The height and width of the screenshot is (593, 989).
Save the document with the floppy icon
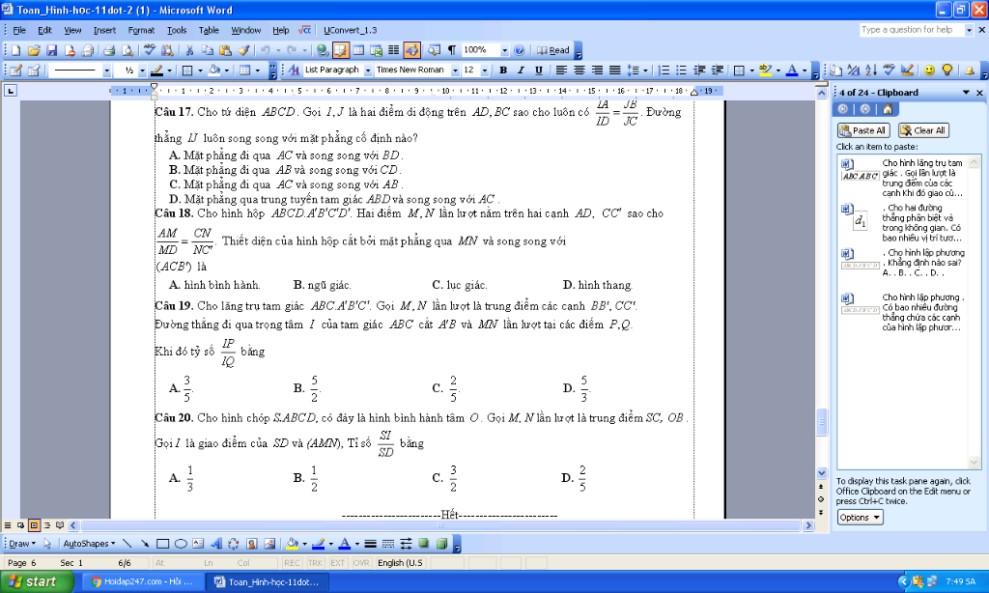pos(52,50)
